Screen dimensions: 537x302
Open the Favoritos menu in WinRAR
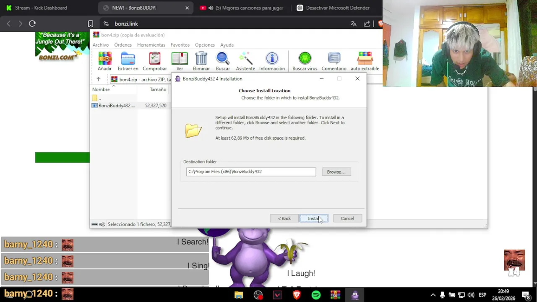180,45
